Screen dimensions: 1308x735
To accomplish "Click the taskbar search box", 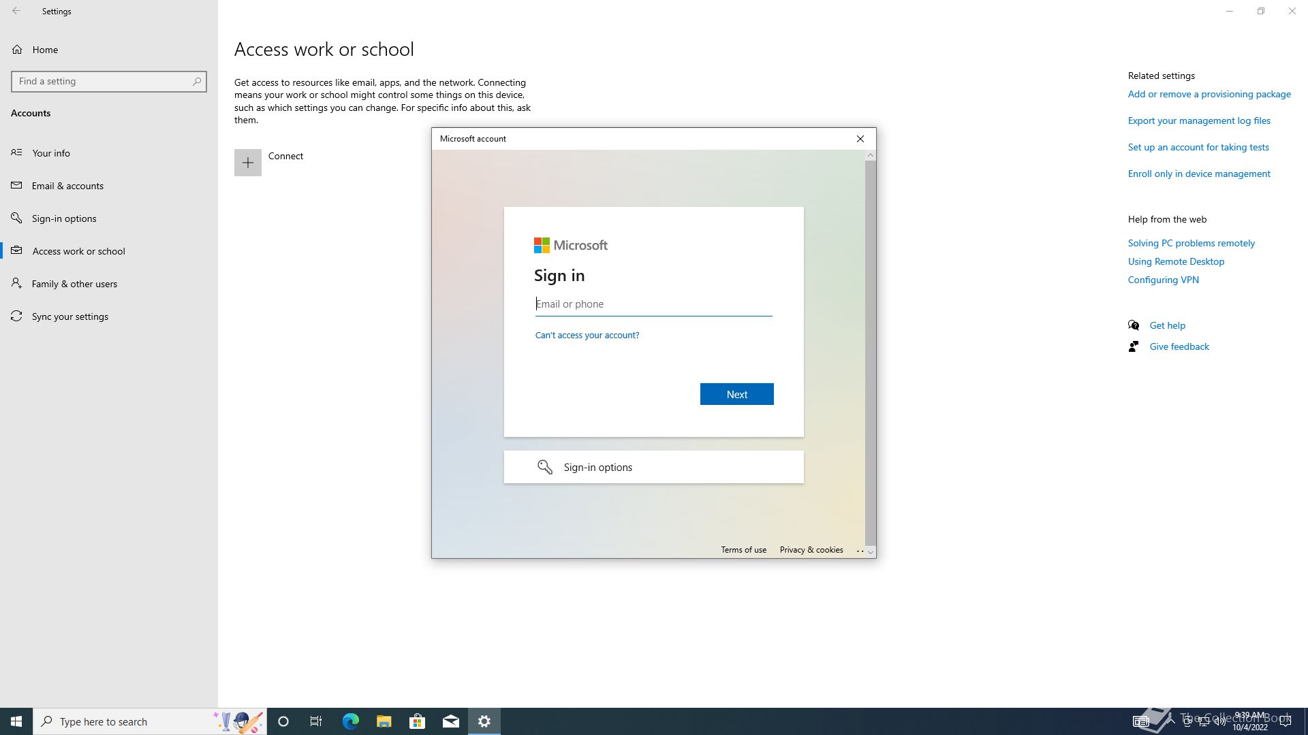I will (x=150, y=721).
